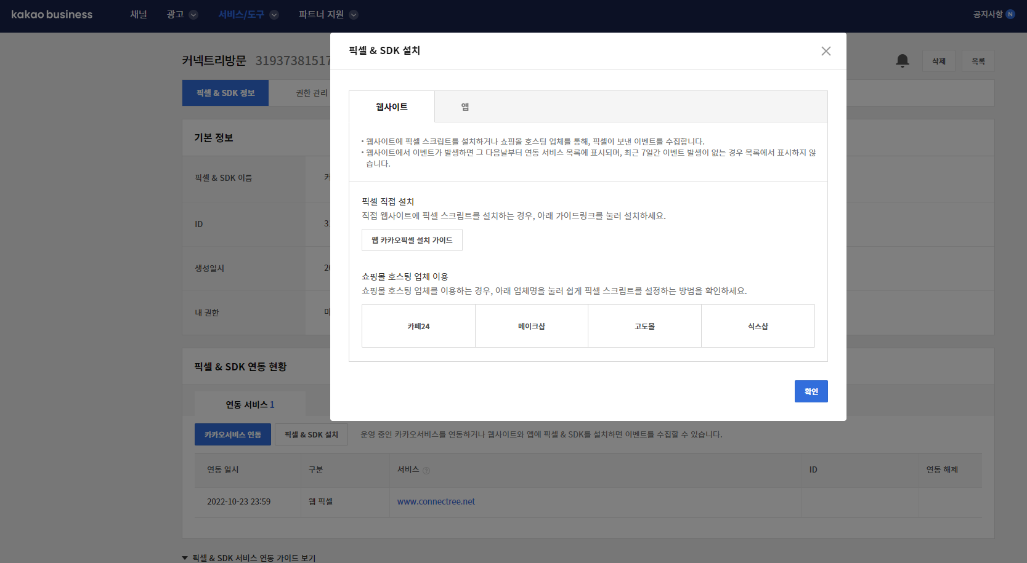Click the 픽셀 직접 설치 heading
1027x563 pixels.
tap(388, 201)
